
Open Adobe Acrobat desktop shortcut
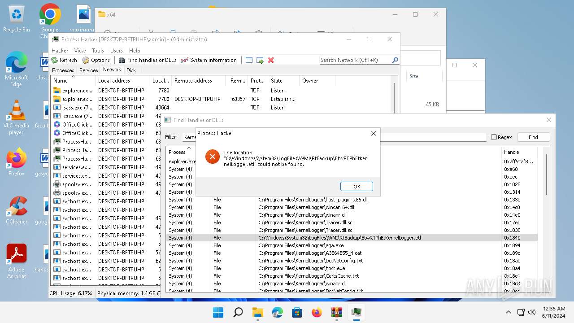coord(17,262)
